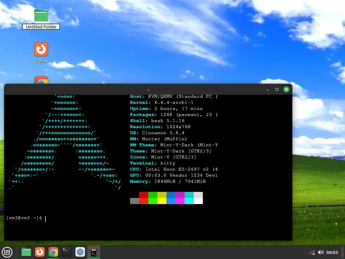Open the network connection tray icon
Screen dimensions: 345x259
pos(312,253)
